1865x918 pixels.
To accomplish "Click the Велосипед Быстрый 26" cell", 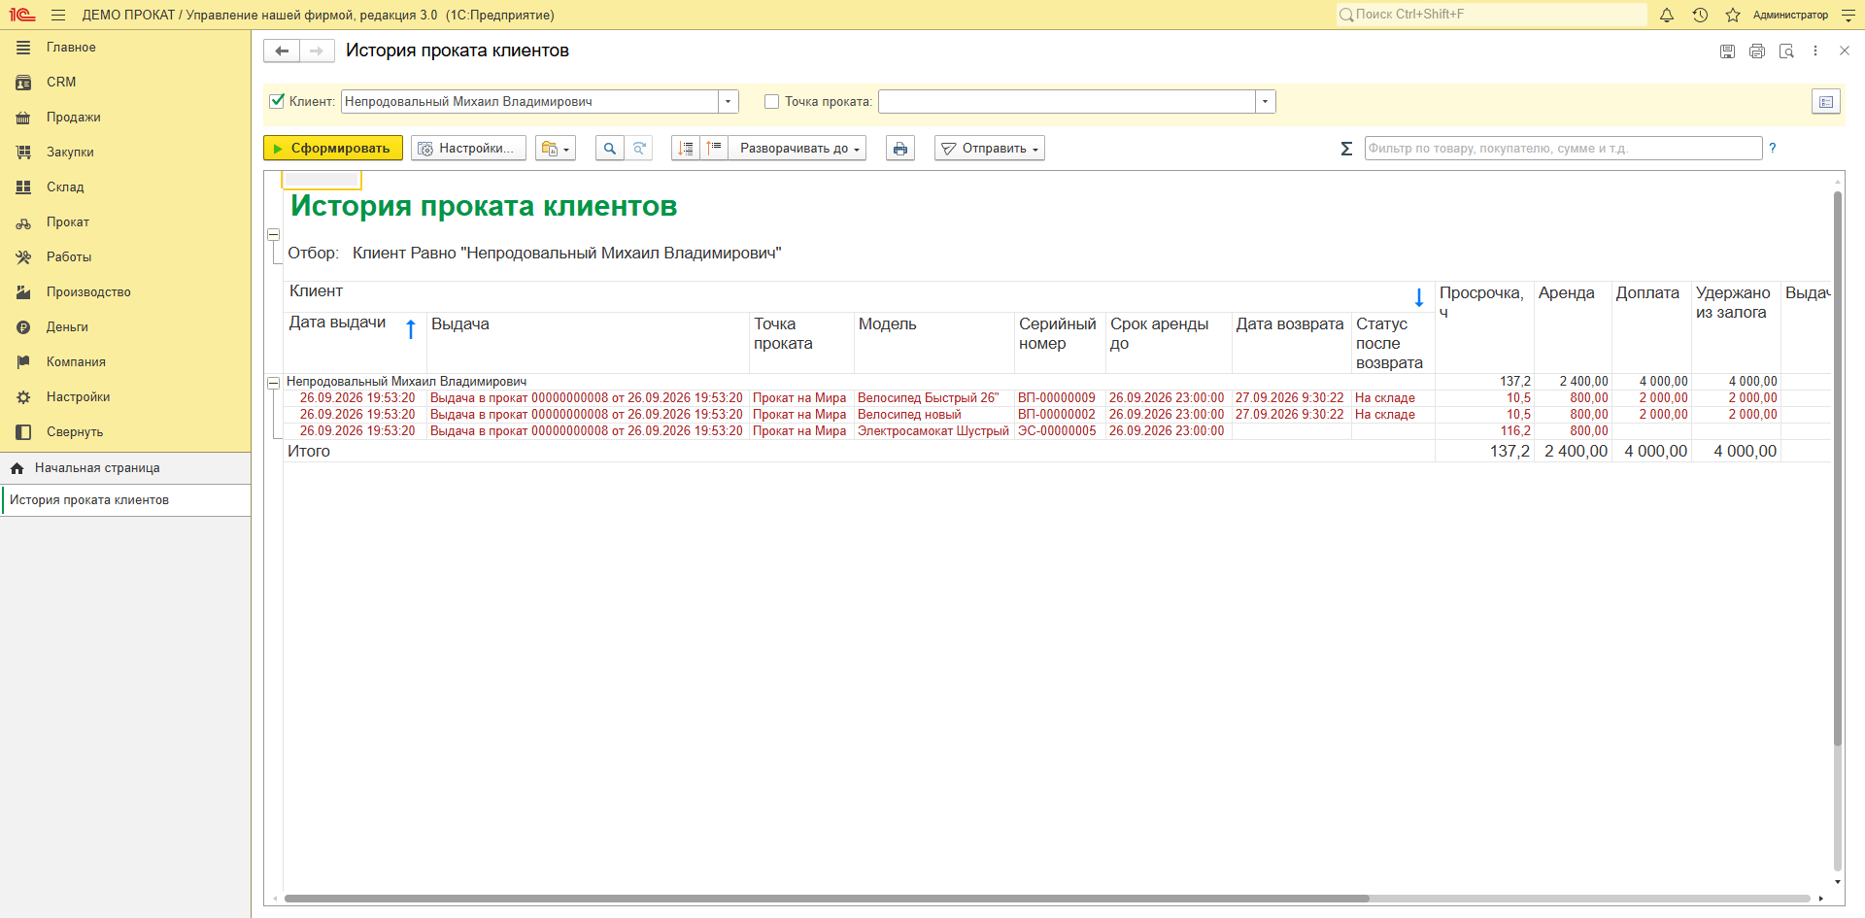I will tap(932, 398).
